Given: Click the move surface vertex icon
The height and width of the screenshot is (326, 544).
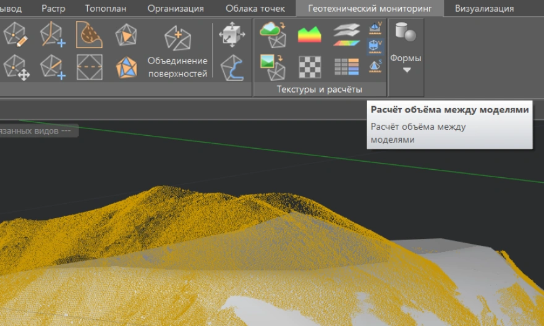Looking at the screenshot, I should click(x=15, y=67).
